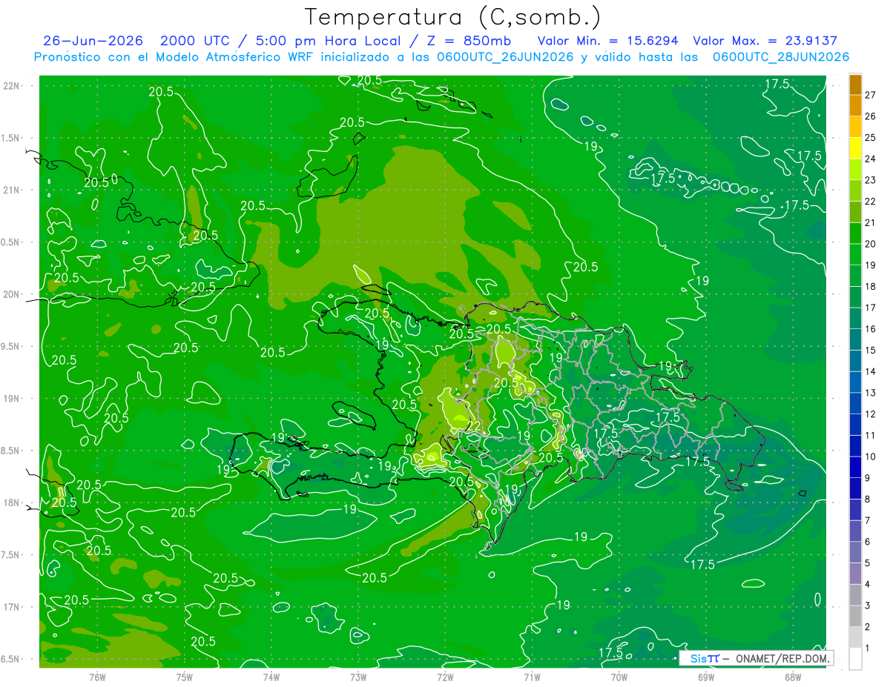Screen dimensions: 890x687
Task: Click the "71W" longitude axis label
Action: point(532,677)
